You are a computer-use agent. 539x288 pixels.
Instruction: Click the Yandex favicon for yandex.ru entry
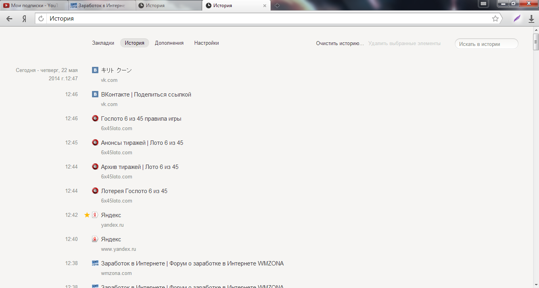coord(95,215)
